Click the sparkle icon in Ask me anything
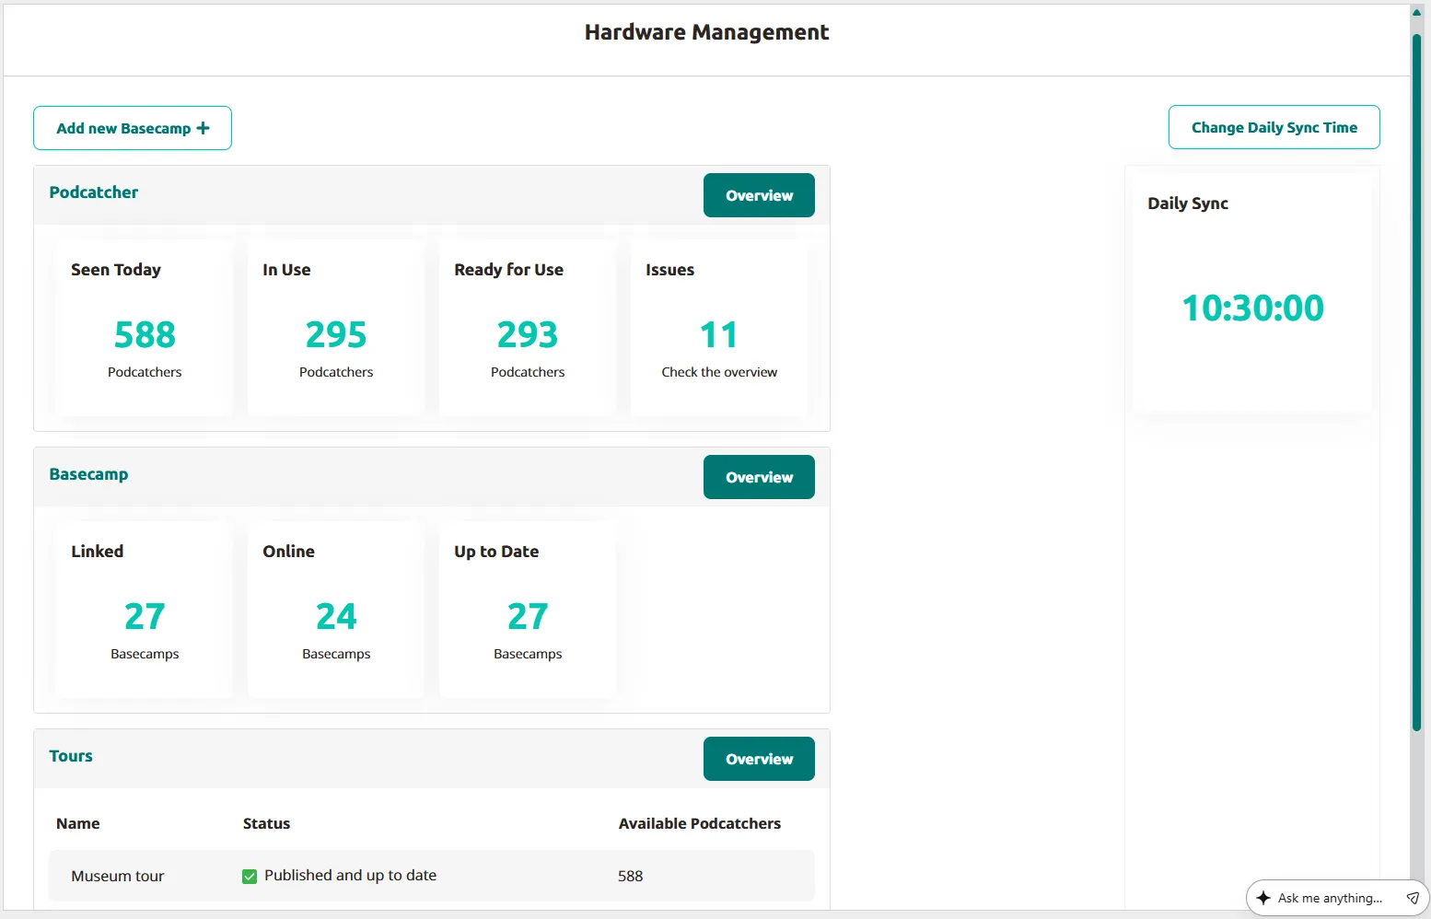This screenshot has width=1431, height=919. point(1263,898)
